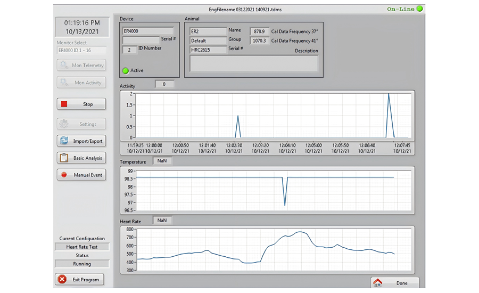479x293 pixels.
Task: Click Mon Telemetry button
Action: (81, 65)
